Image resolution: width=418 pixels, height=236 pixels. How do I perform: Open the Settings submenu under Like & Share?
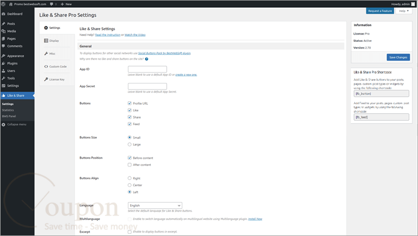[8, 104]
